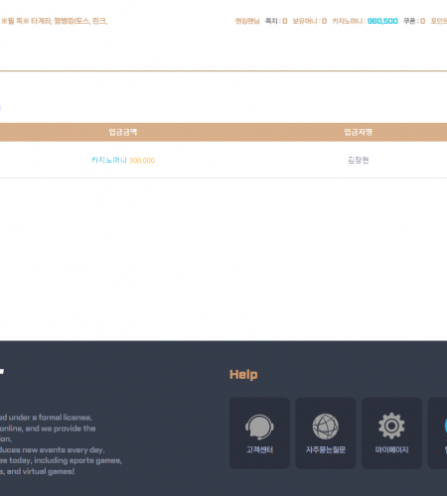Open the 쿠폰 counter in top bar
Viewport: 447px width, 496px height.
tap(414, 21)
